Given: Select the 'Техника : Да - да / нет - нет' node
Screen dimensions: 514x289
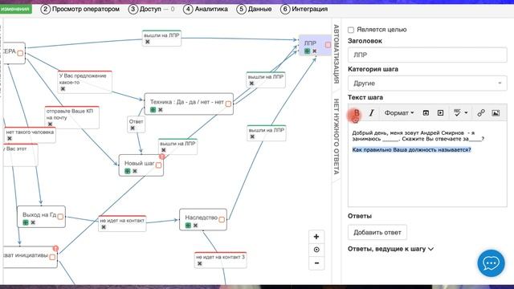Looking at the screenshot, I should [189, 104].
